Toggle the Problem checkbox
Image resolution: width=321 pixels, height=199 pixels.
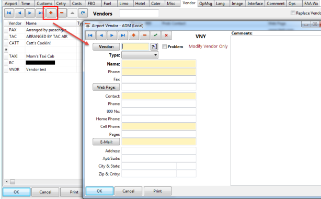pyautogui.click(x=164, y=46)
